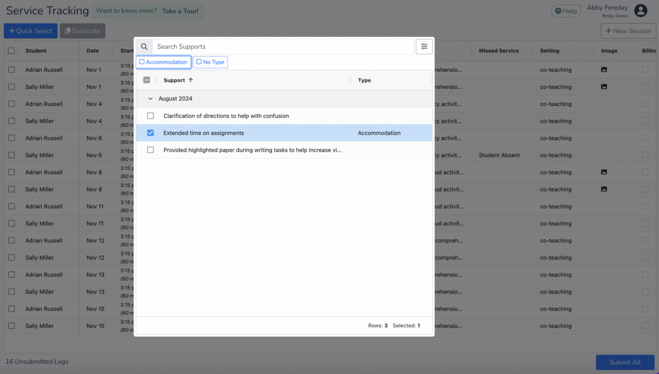The image size is (659, 374).
Task: Toggle the select-all supports header checkbox
Action: click(147, 80)
